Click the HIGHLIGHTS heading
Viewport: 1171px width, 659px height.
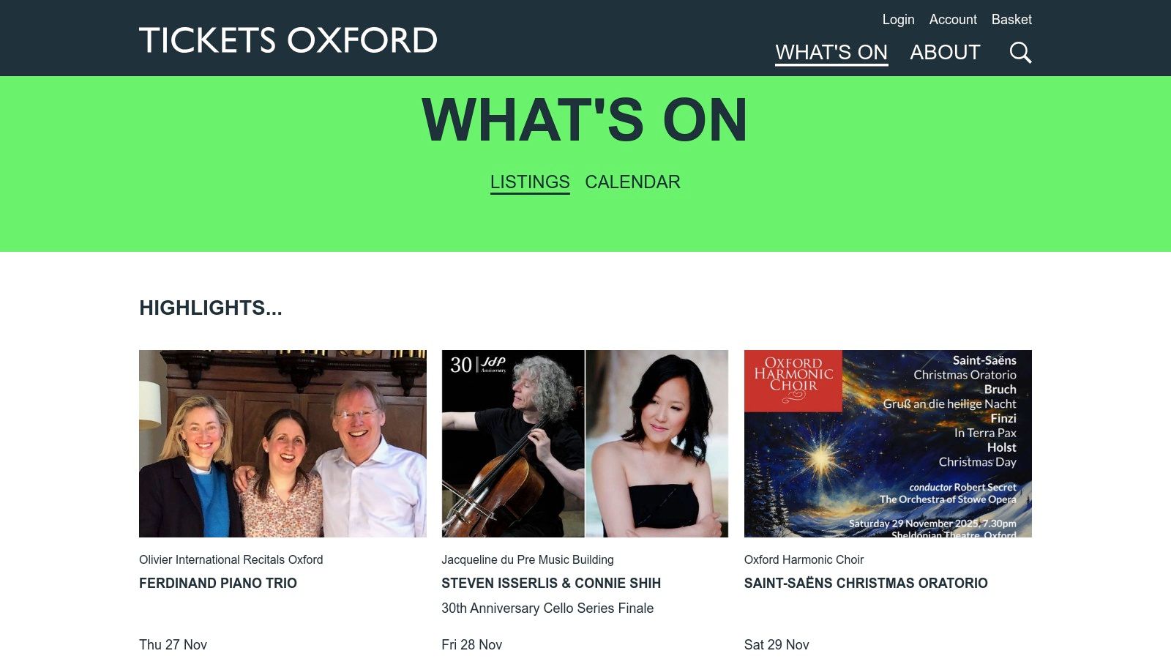point(211,308)
